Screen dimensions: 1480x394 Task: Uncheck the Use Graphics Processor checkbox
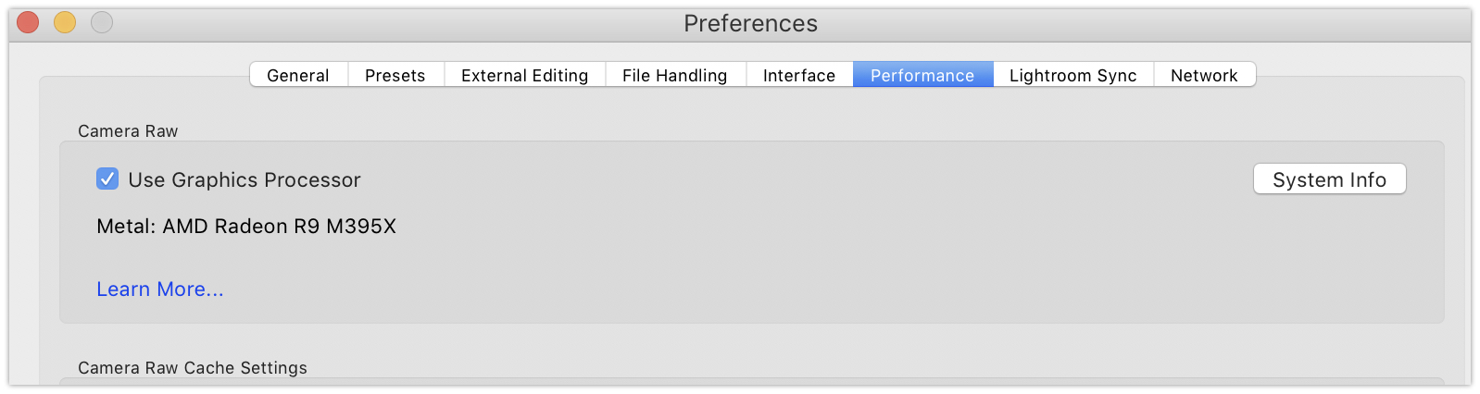[107, 179]
